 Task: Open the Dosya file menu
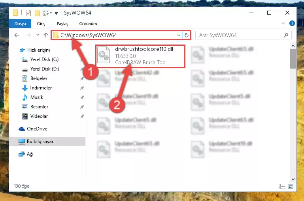20,24
